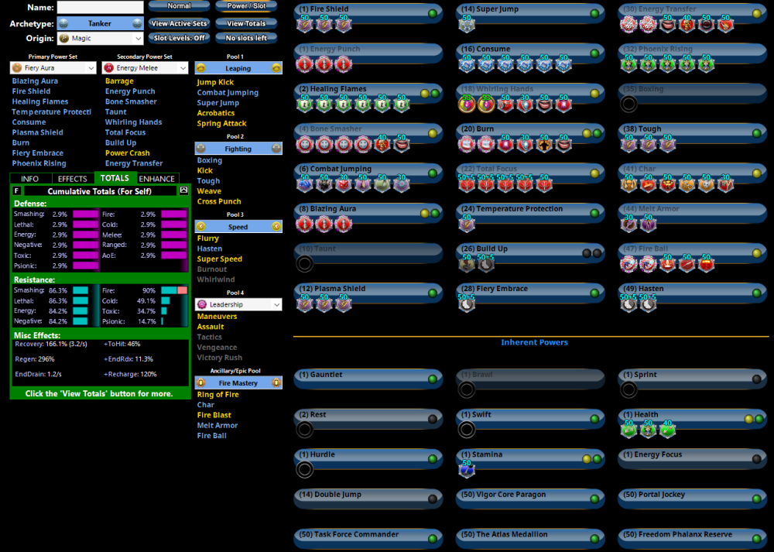774x552 pixels.
Task: Switch to the INFO tab
Action: pos(30,179)
